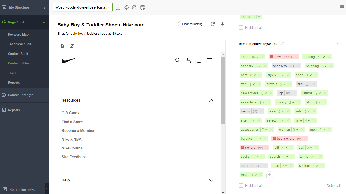Remove the 'best sellers' keyword with its X

(306, 138)
